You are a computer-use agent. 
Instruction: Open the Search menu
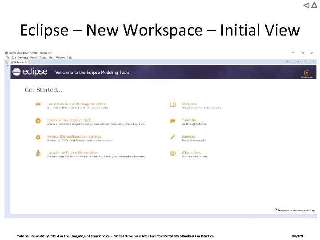(x=34, y=57)
